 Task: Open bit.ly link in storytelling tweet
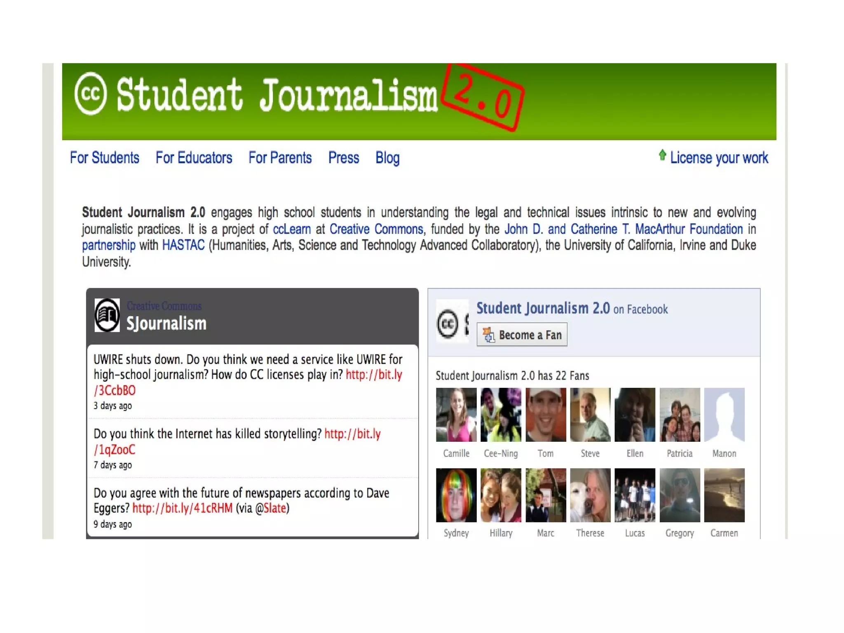[x=352, y=434]
